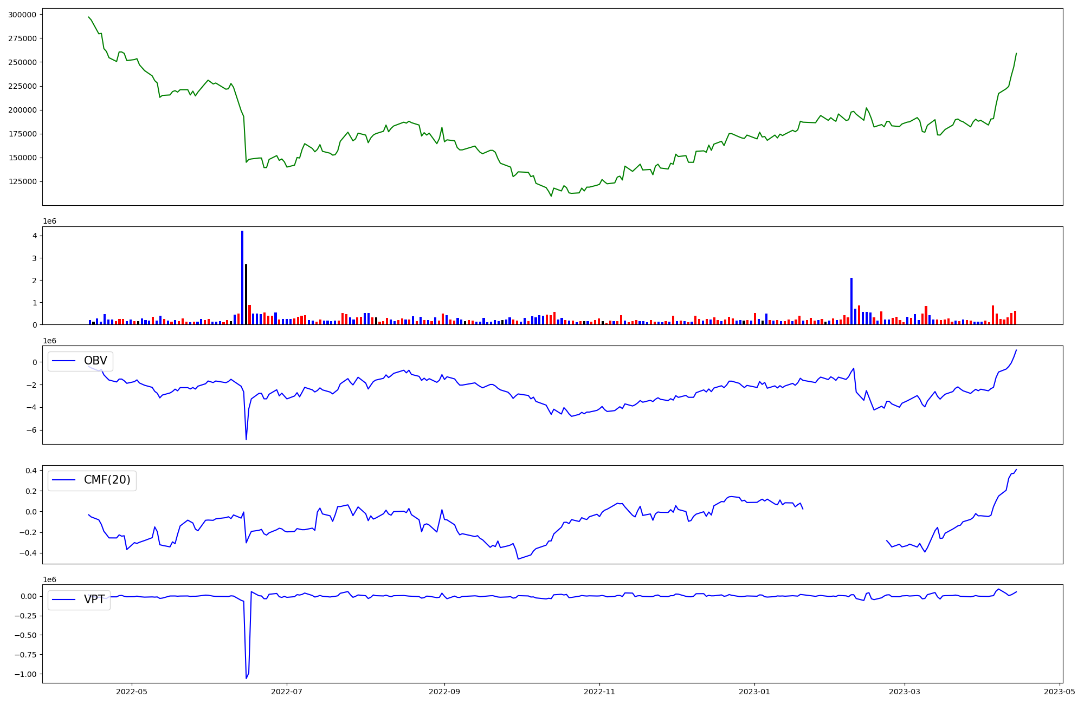
Task: Click the 2022-09 x-axis date label
Action: 444,692
